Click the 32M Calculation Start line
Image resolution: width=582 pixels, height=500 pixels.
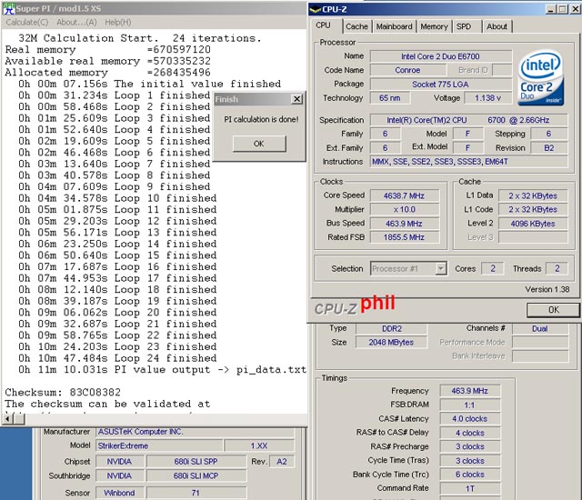coord(140,38)
